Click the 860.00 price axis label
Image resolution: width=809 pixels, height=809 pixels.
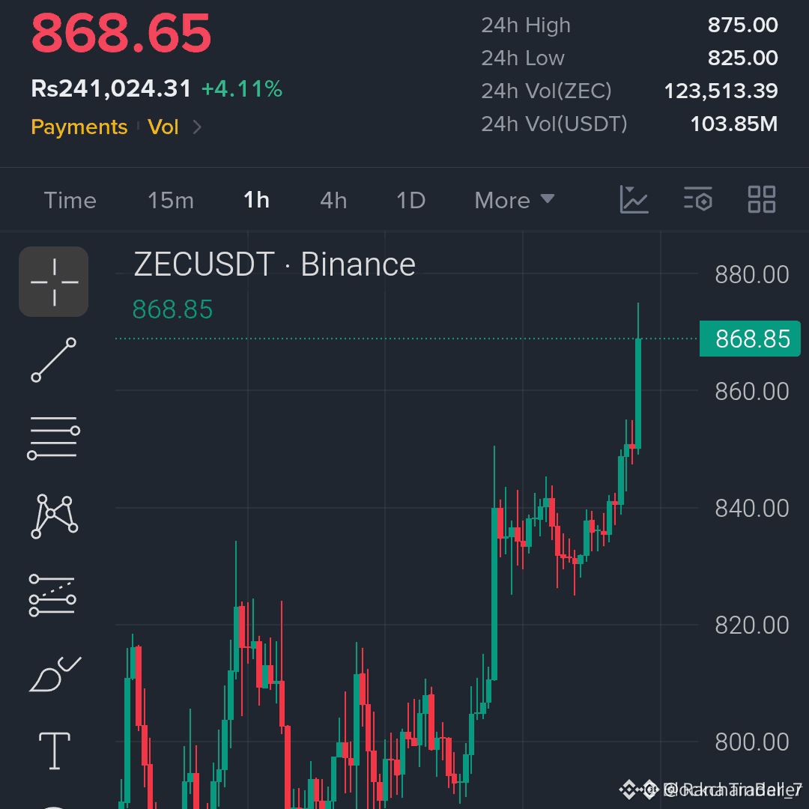[752, 392]
